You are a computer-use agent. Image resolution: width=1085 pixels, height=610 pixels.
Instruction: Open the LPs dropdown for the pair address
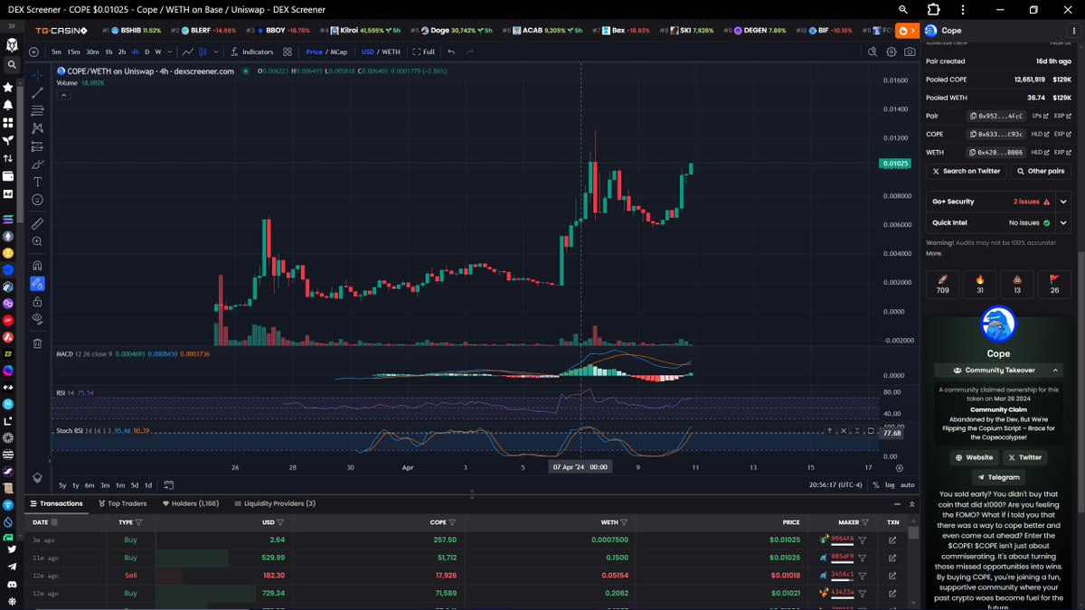pos(1039,116)
